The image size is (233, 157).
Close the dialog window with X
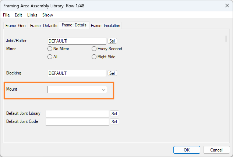click(225, 6)
